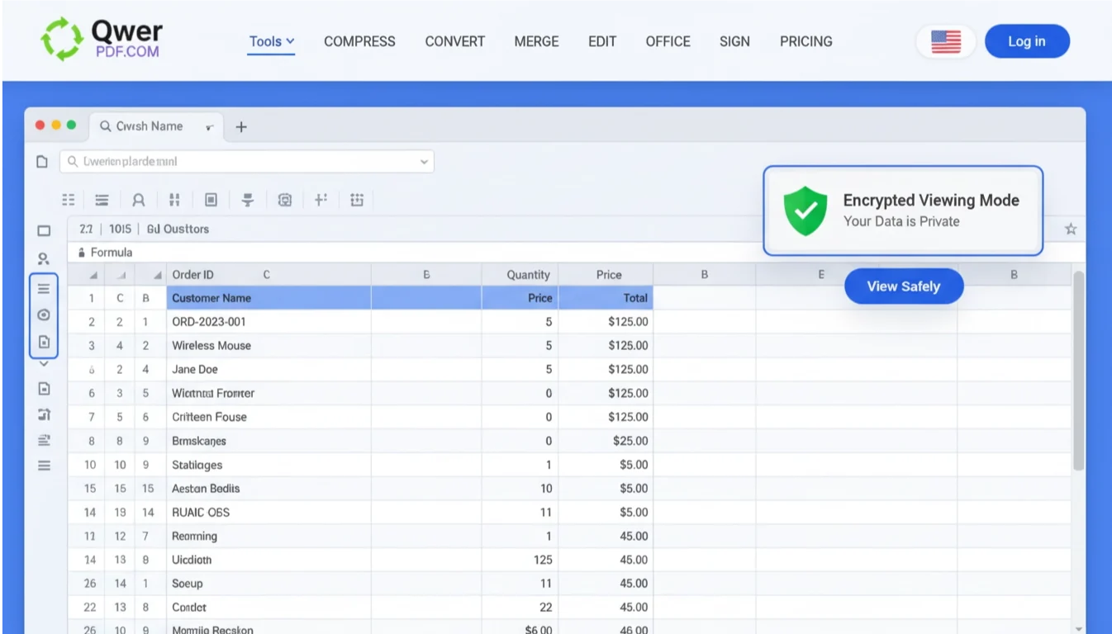Click the person icon in the toolbar
Screen dimensions: 1112x634
(x=139, y=200)
